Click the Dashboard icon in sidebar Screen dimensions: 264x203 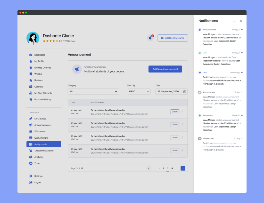(31, 55)
